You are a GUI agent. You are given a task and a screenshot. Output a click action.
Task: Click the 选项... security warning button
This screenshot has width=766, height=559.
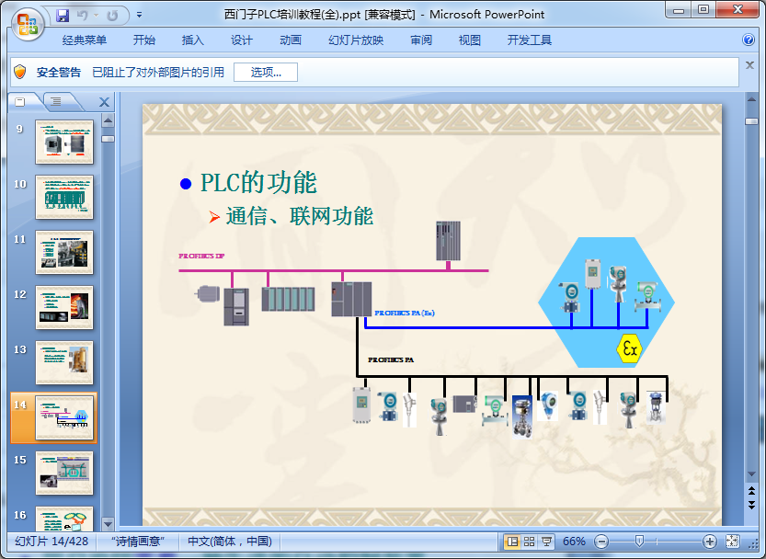[x=266, y=73]
